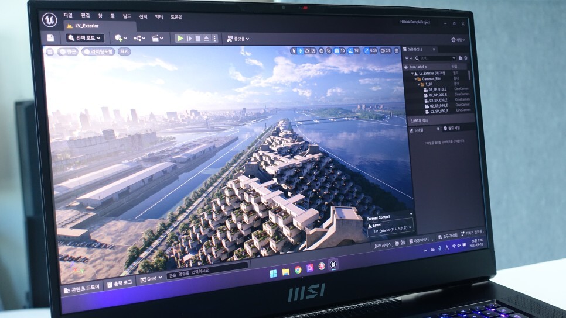The image size is (566, 318).
Task: Toggle the Outliner visibility eye column
Action: (x=406, y=67)
